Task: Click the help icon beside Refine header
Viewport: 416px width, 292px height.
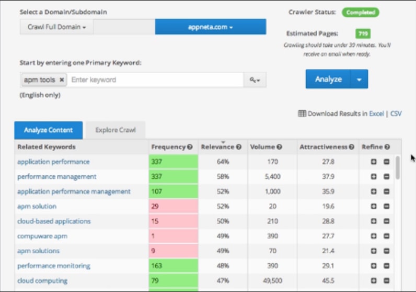Action: coord(387,148)
